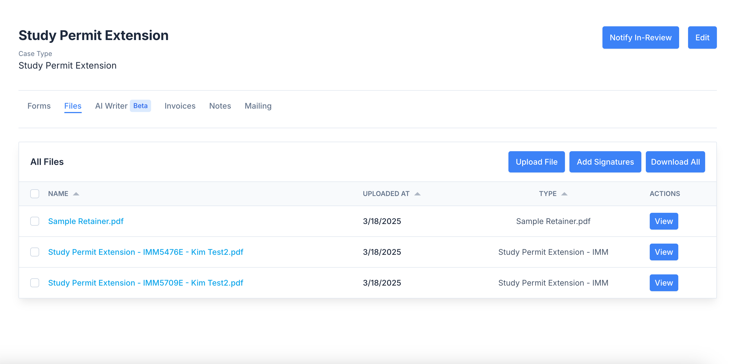The height and width of the screenshot is (364, 732).
Task: Click the TYPE column header
Action: coord(548,194)
